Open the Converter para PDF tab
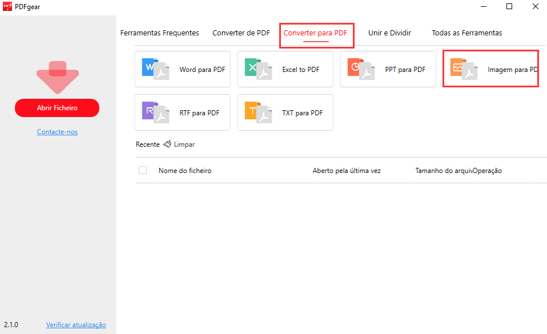This screenshot has height=334, width=547. point(316,33)
